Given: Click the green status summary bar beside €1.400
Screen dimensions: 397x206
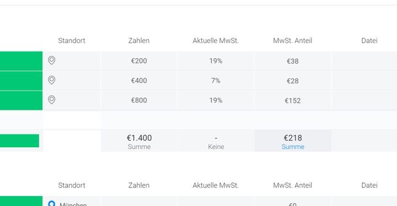Looking at the screenshot, I should click(19, 141).
